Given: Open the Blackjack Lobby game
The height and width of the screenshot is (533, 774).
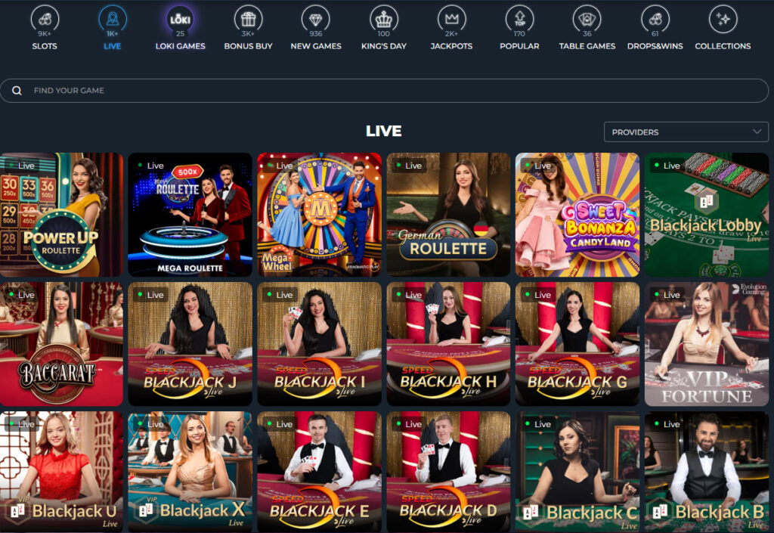Looking at the screenshot, I should [707, 215].
